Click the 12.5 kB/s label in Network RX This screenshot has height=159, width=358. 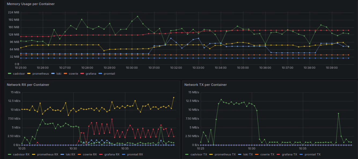14,101
